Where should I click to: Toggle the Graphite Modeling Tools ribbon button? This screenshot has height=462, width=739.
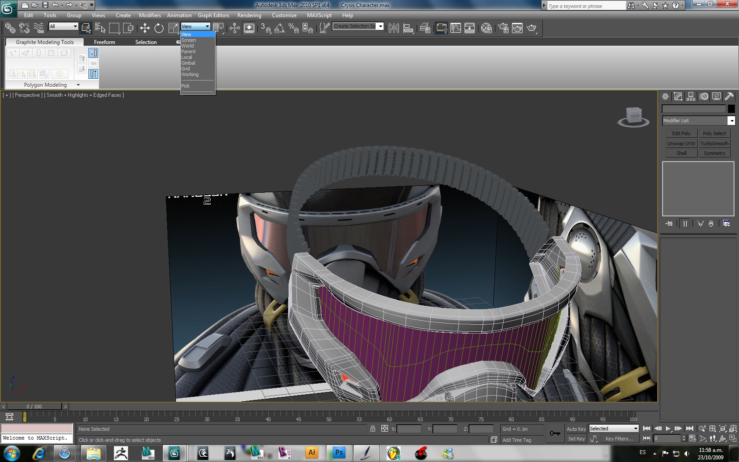[x=441, y=28]
